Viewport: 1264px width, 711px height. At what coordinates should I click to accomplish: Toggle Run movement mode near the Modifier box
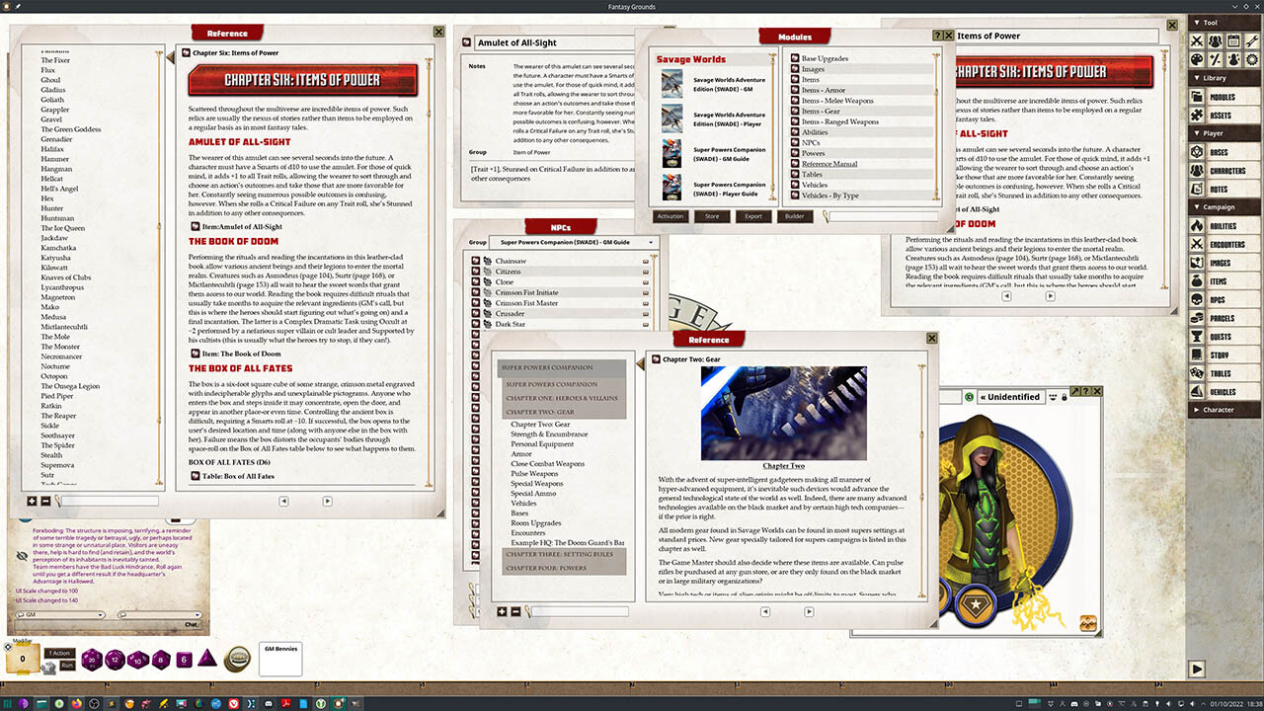click(67, 664)
